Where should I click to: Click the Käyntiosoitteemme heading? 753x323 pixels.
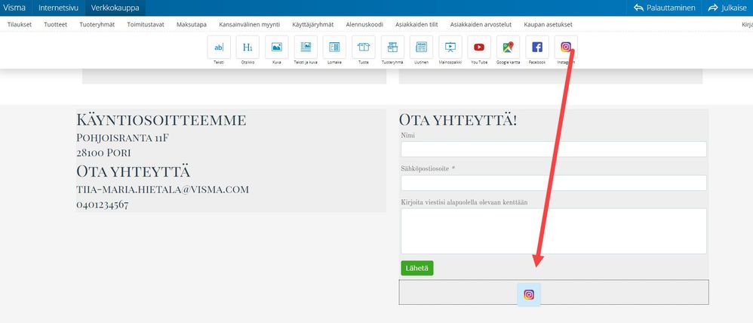point(161,120)
